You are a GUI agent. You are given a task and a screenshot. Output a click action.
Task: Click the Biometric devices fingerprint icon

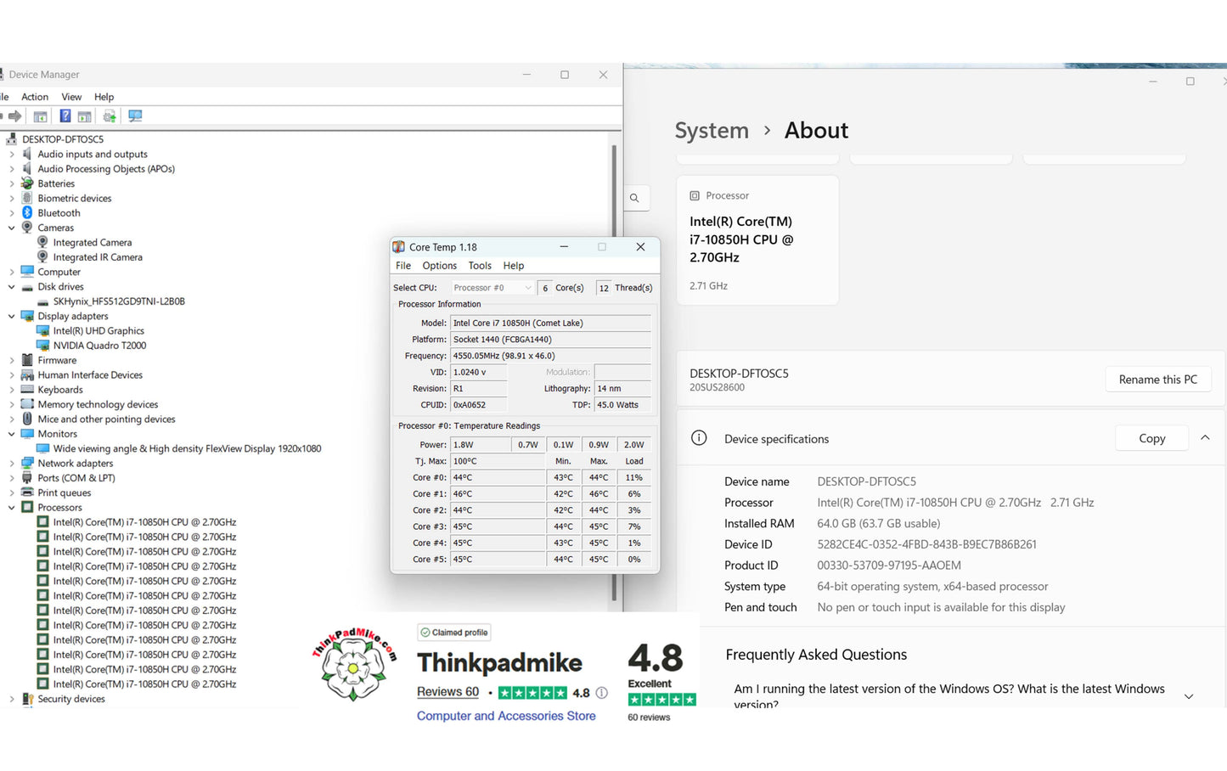[27, 198]
